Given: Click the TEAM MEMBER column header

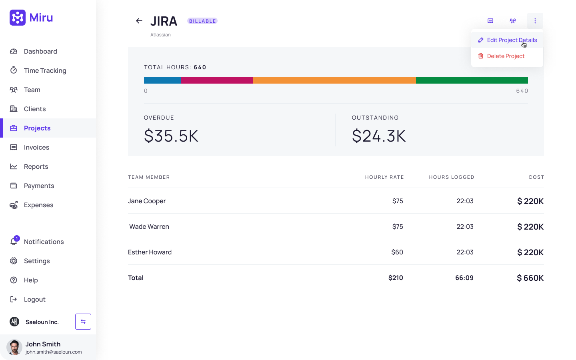Looking at the screenshot, I should tap(149, 177).
